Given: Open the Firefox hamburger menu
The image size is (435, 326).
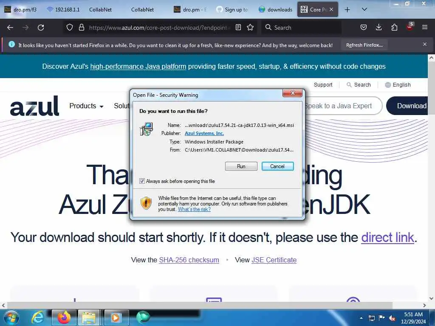Looking at the screenshot, I should coord(425,28).
